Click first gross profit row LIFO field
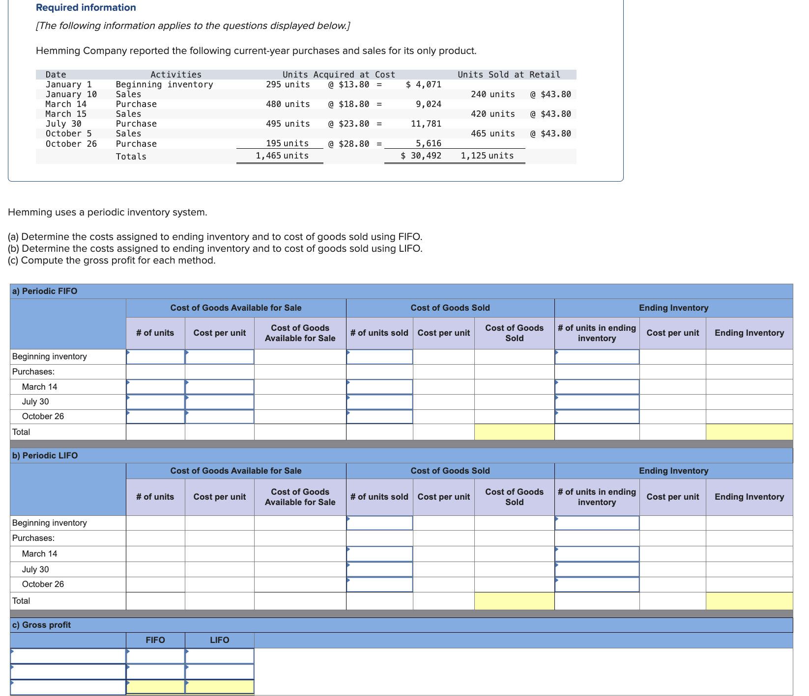 coord(220,656)
